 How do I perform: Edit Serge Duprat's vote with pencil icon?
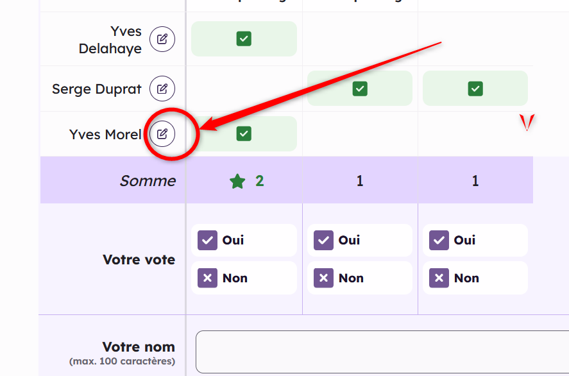coord(162,89)
